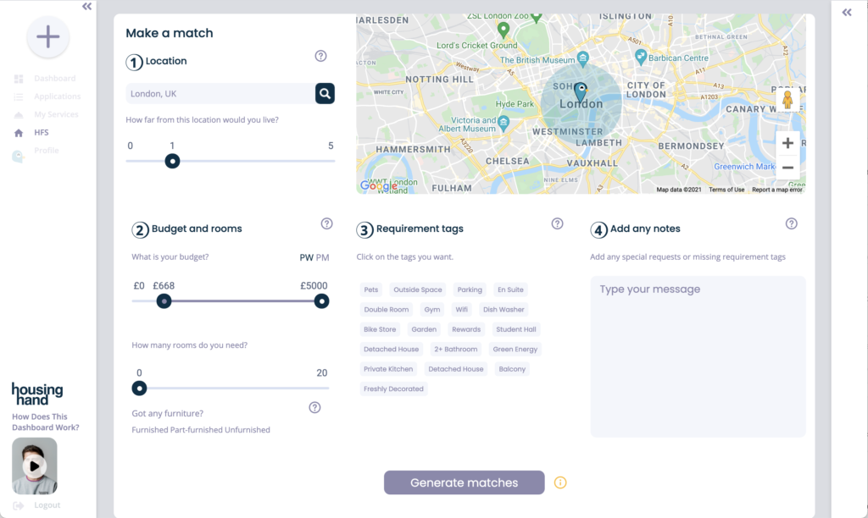This screenshot has height=518, width=868.
Task: Toggle the Freshly Decorated tag
Action: 393,389
